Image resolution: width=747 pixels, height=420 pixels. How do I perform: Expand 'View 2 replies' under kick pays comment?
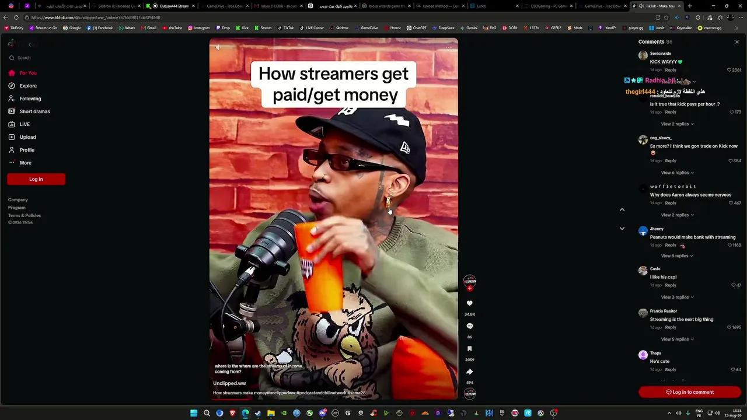click(677, 124)
